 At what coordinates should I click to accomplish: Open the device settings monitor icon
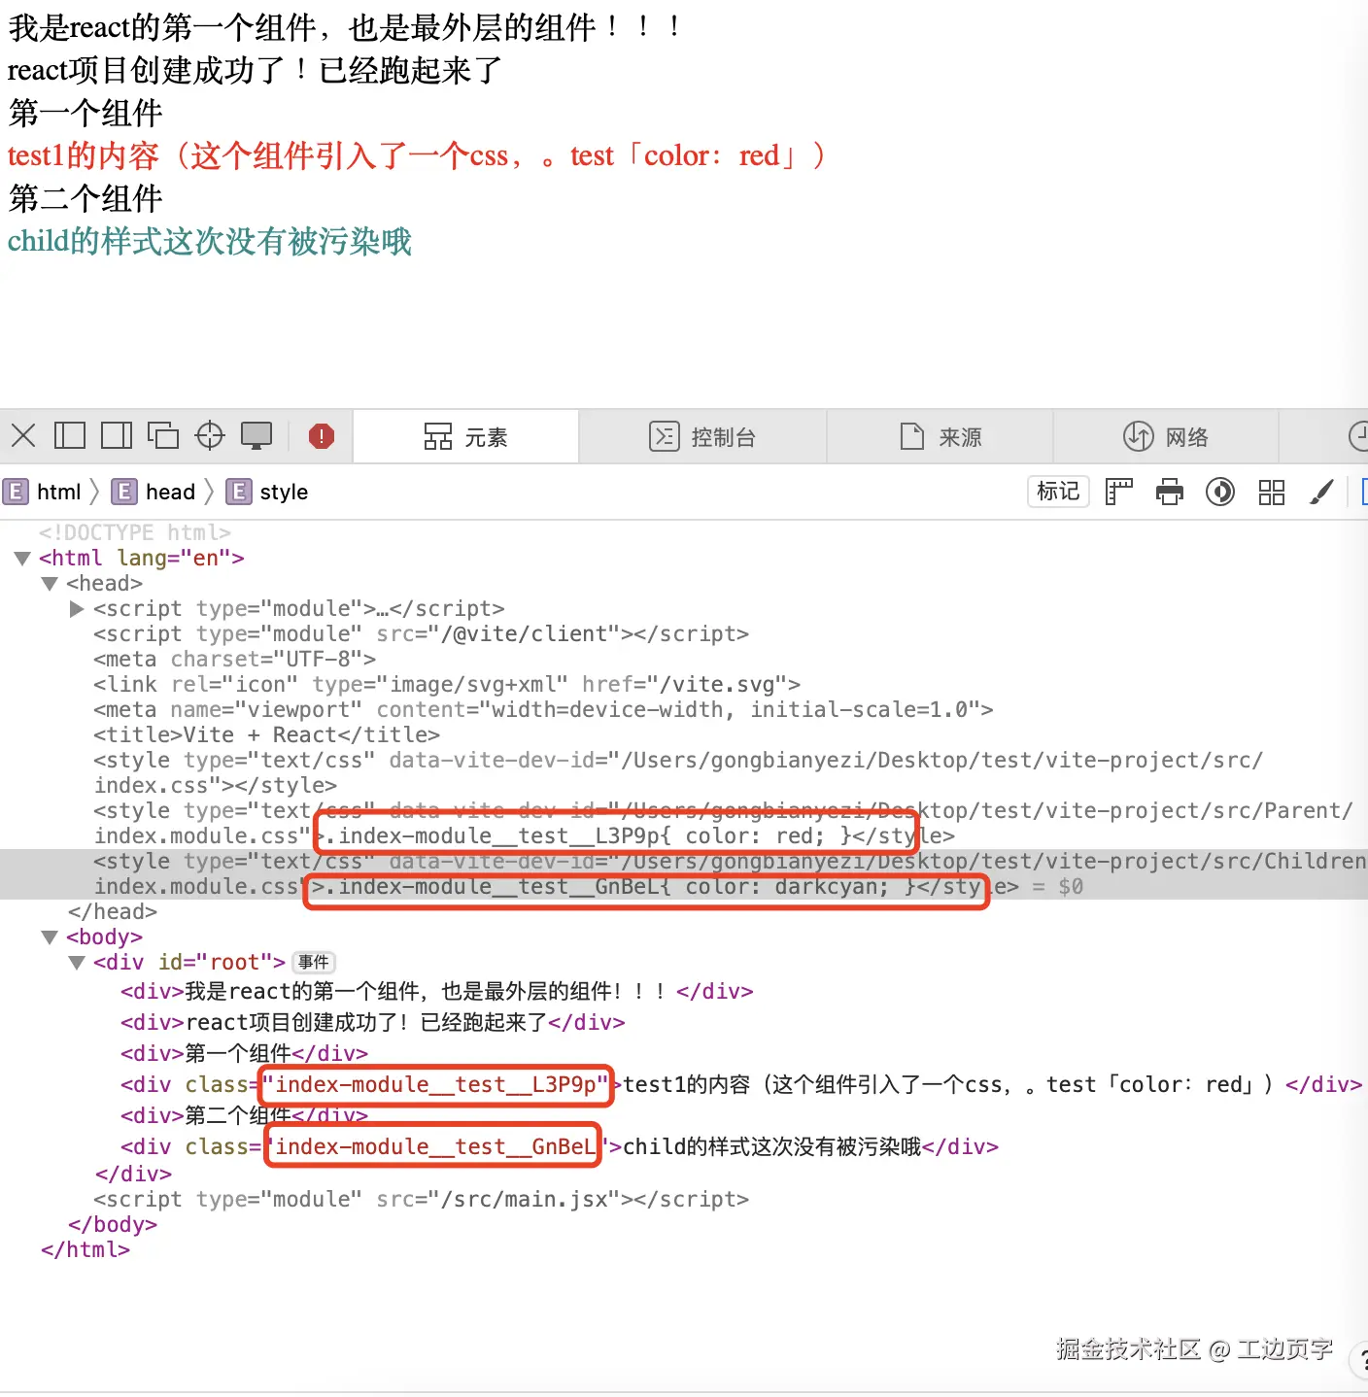[x=257, y=435]
